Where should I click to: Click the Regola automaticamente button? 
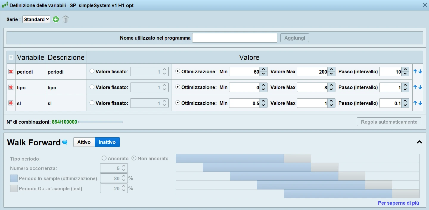click(389, 122)
